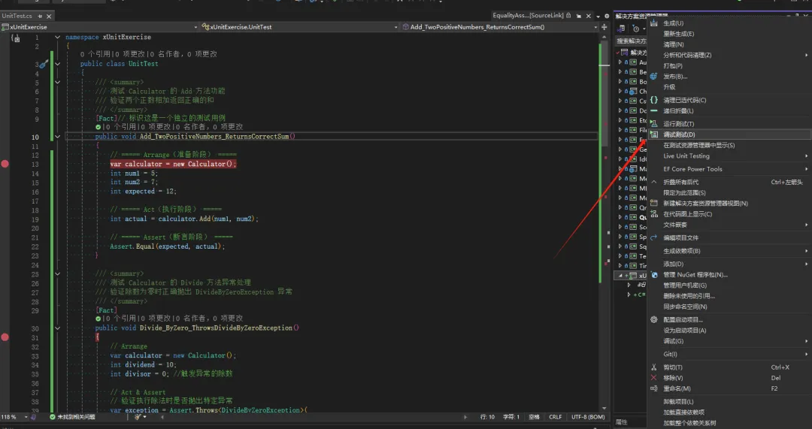Screen dimensions: 812x429
Task: Open the Add_TwoPositiveNumbers member dropdown
Action: 595,27
